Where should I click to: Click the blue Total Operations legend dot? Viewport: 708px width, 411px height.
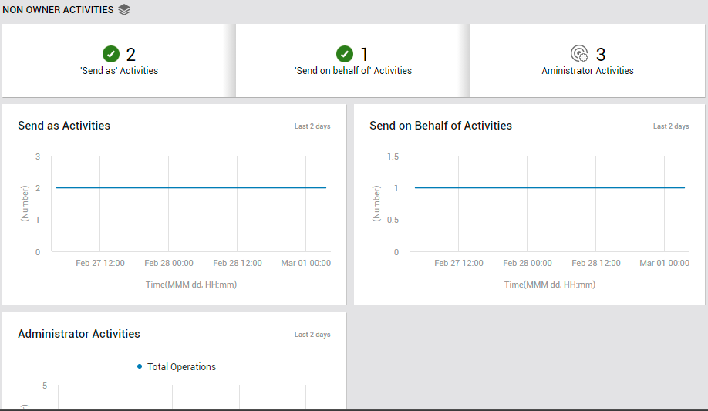tap(140, 366)
